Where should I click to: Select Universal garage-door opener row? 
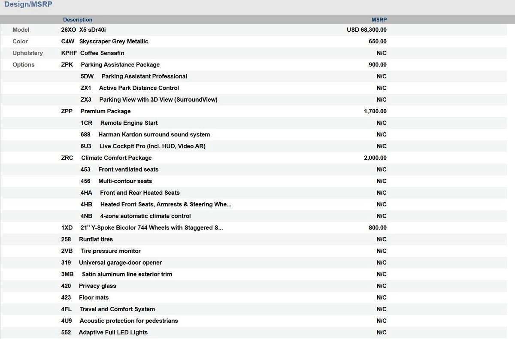(120, 263)
